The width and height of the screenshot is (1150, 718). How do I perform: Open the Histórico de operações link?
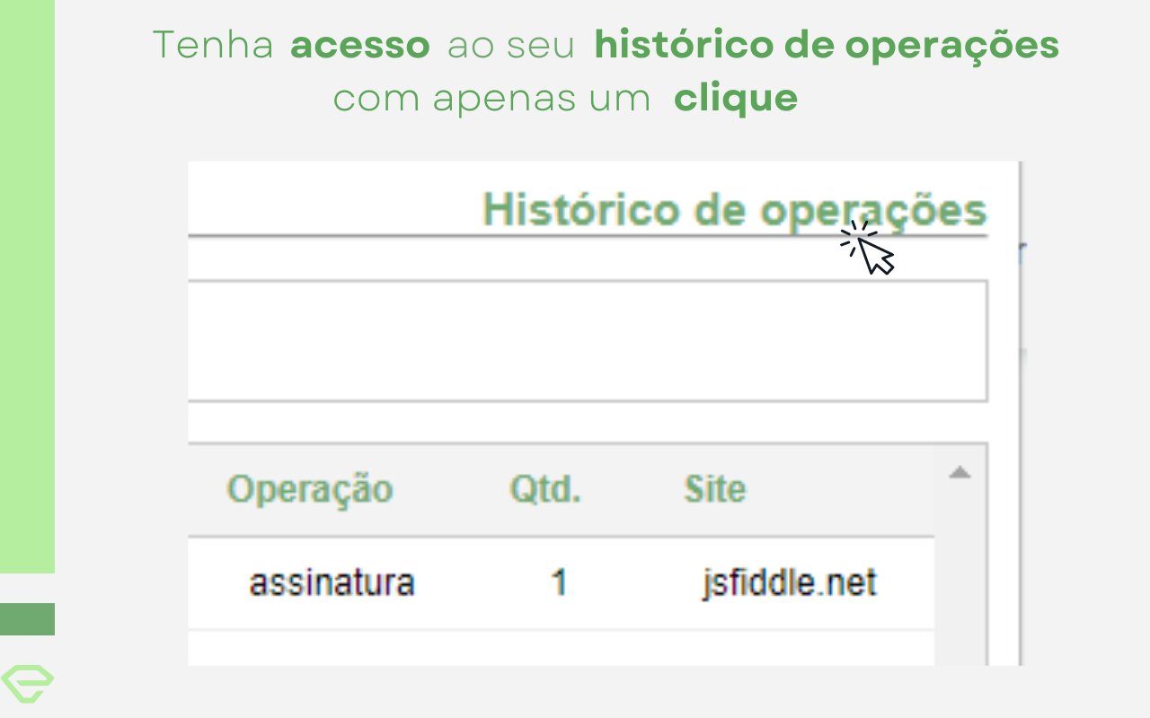734,211
